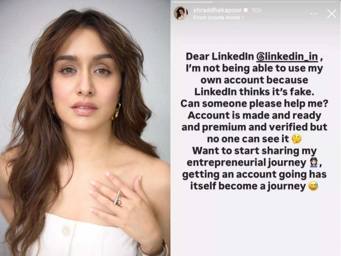Open the three-dot story options menu
Image resolution: width=341 pixels, height=256 pixels.
[x=314, y=13]
